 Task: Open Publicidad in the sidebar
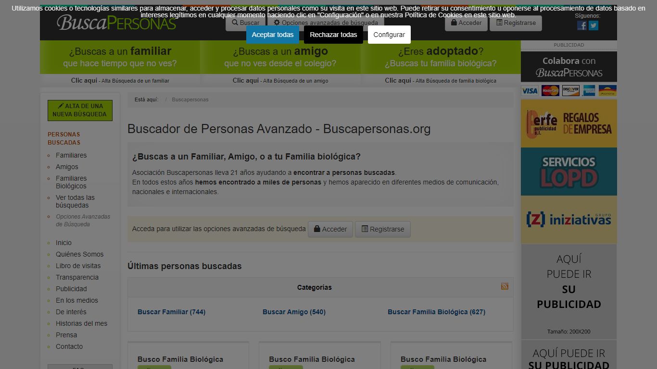click(x=71, y=289)
